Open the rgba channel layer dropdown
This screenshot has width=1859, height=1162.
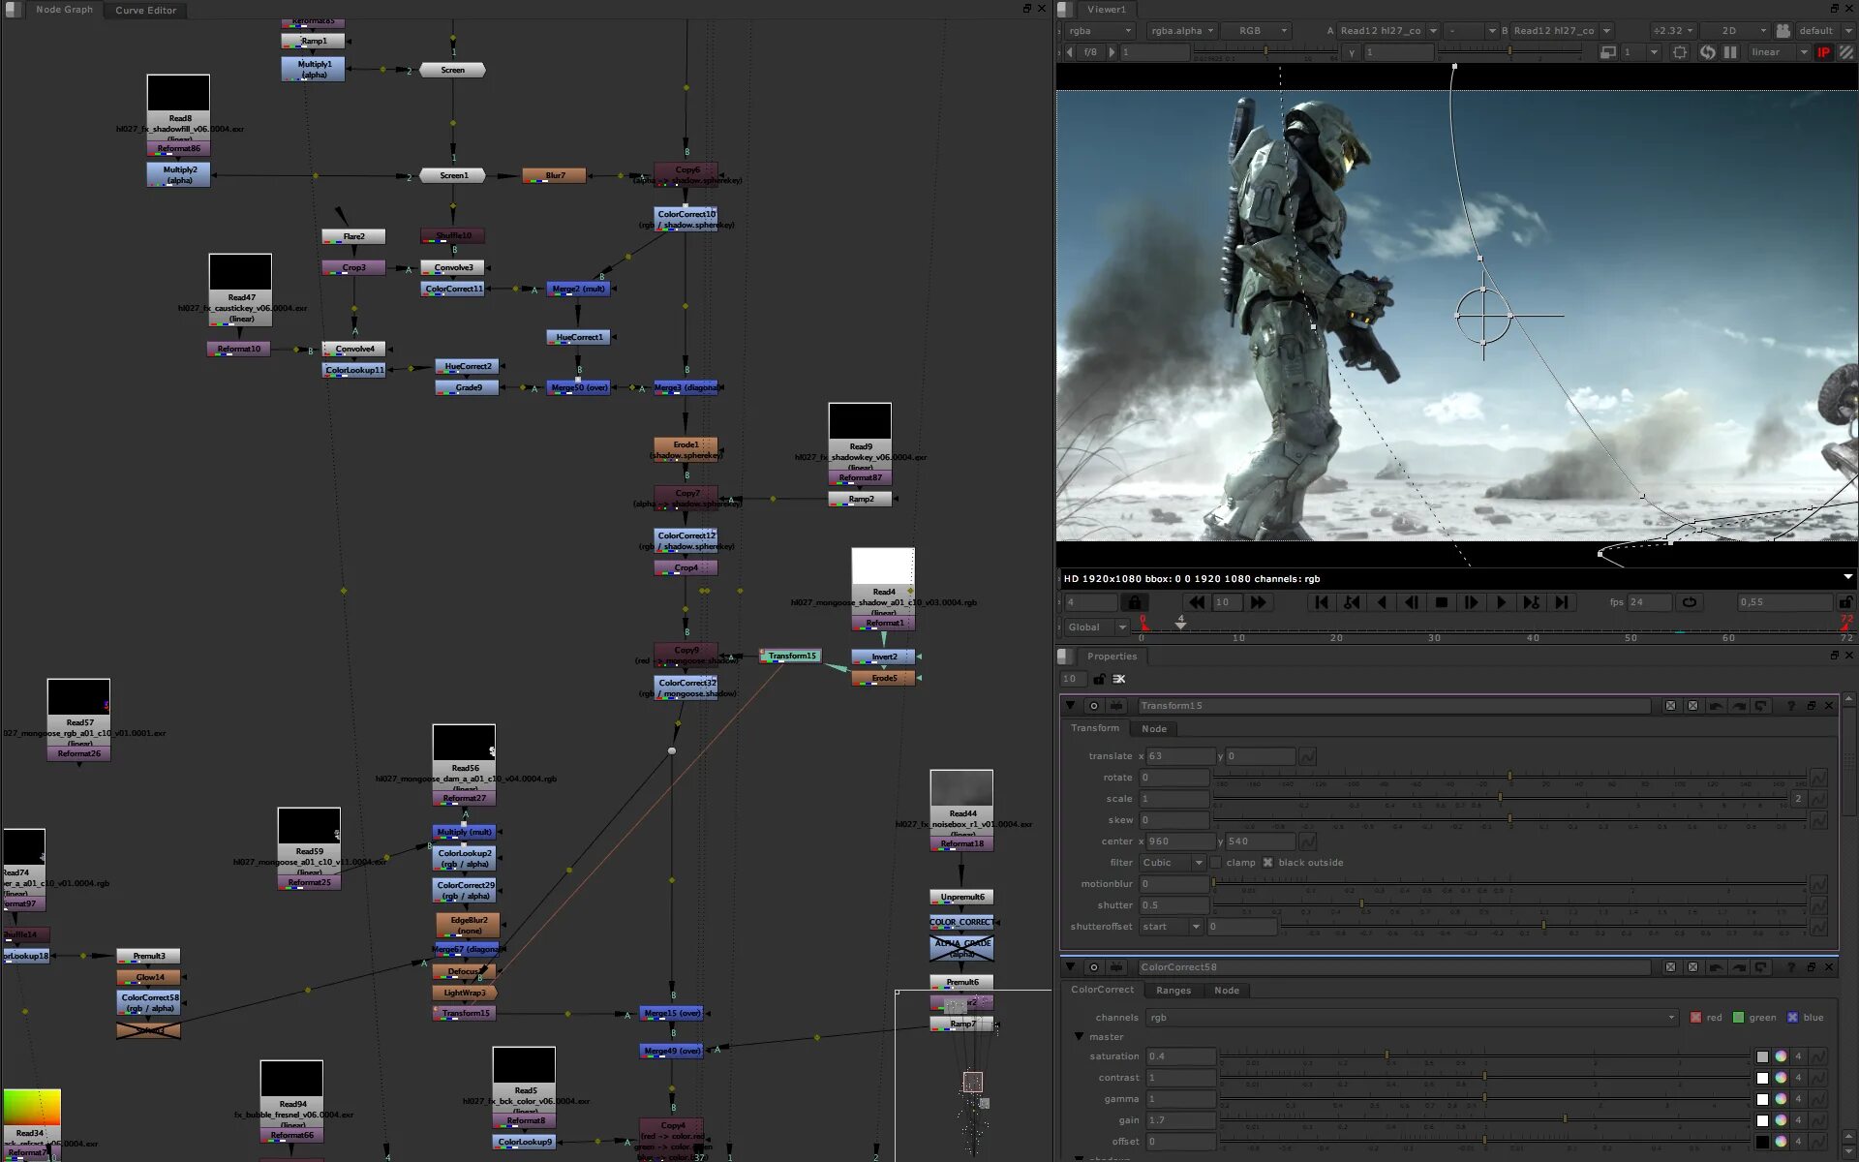[1101, 31]
